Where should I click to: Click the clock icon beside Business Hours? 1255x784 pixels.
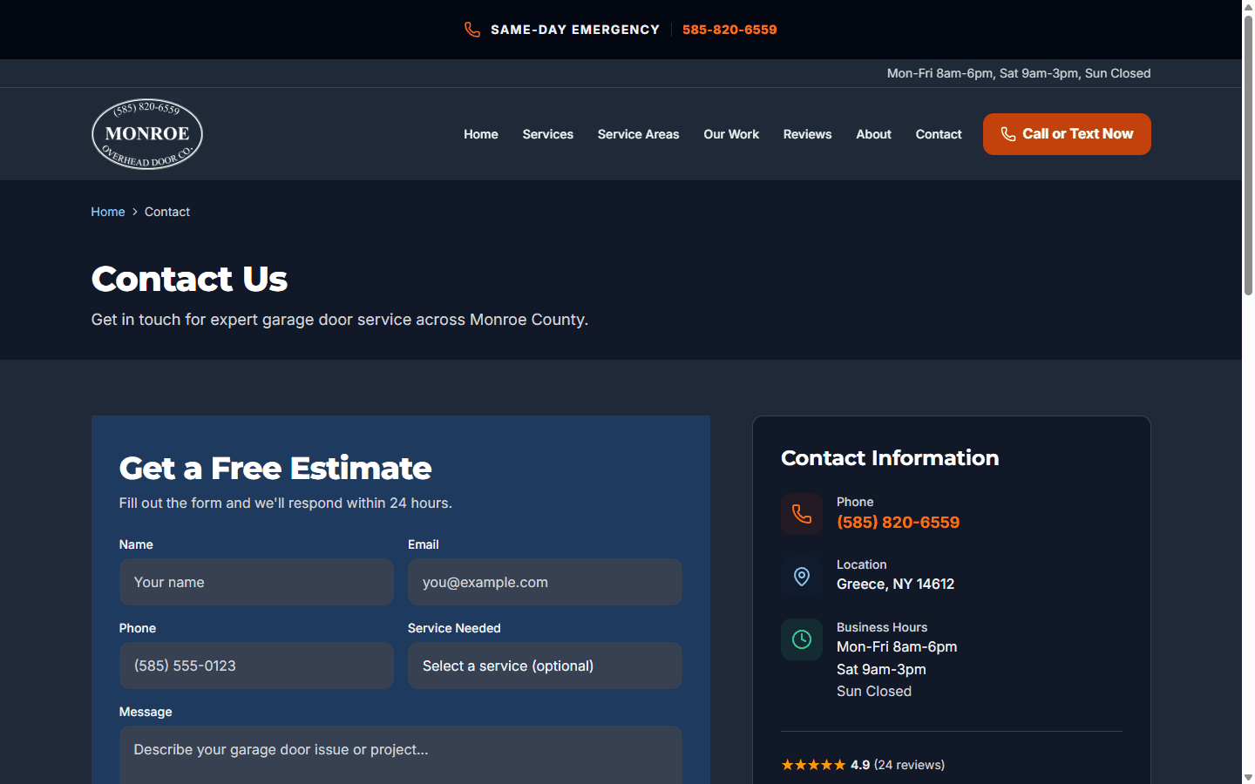pos(802,639)
